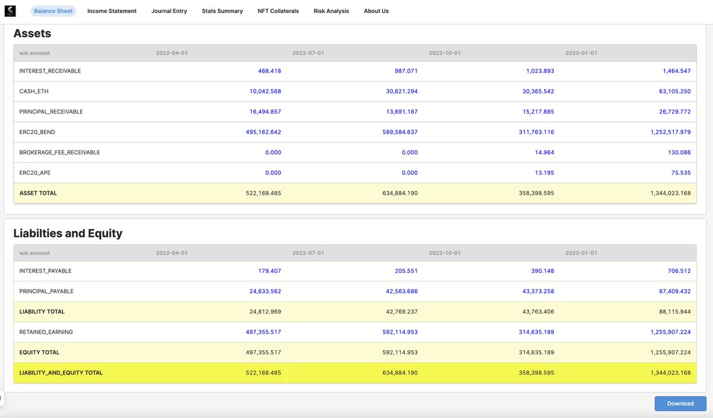
Task: Select the Balance Sheet tab
Action: click(53, 11)
